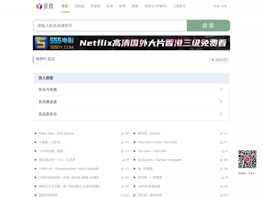The height and width of the screenshot is (197, 263).
Task: Click the 音乐播放器 text
Action: pyautogui.click(x=48, y=102)
